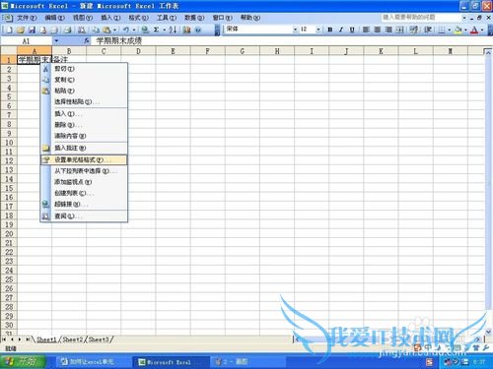493x369 pixels.
Task: Center cell text horizontally
Action: point(378,30)
